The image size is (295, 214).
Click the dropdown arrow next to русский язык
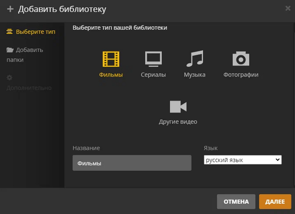(x=277, y=160)
